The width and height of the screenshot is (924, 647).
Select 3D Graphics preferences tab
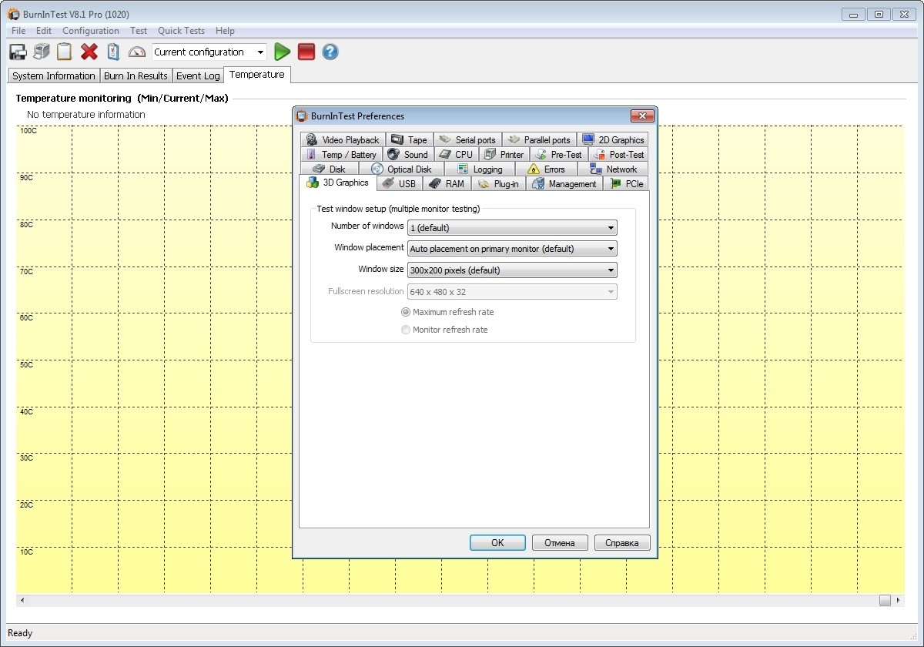click(338, 183)
